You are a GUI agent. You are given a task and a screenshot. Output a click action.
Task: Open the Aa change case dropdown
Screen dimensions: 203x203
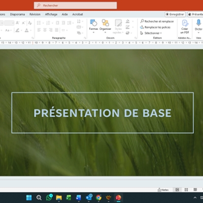coord(8,30)
